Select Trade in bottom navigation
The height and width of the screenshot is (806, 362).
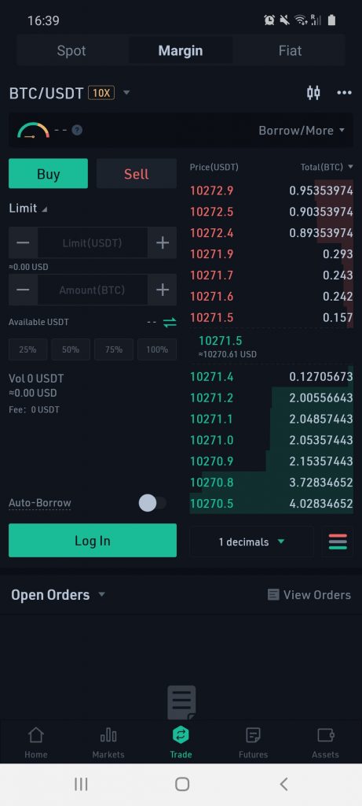pyautogui.click(x=181, y=743)
